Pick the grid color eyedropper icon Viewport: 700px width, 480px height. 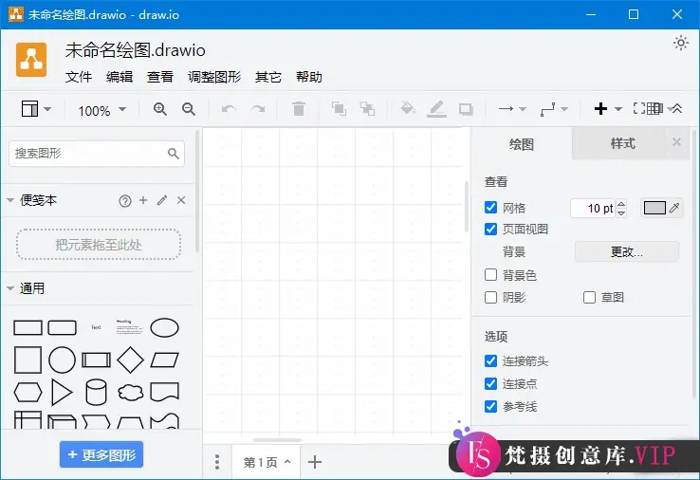674,207
